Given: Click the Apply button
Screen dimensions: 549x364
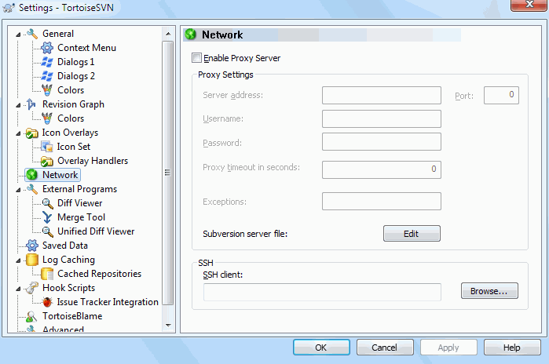Looking at the screenshot, I should [448, 348].
